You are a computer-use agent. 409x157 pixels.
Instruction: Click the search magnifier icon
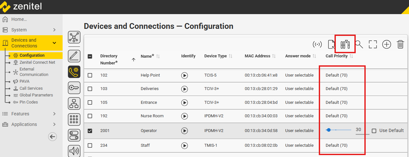(359, 45)
